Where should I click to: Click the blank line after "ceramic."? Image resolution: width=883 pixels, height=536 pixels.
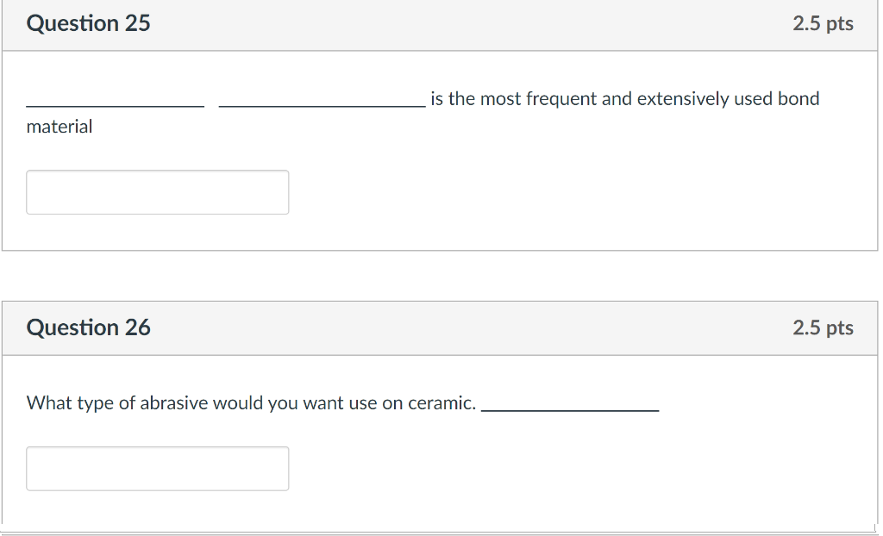pos(570,407)
